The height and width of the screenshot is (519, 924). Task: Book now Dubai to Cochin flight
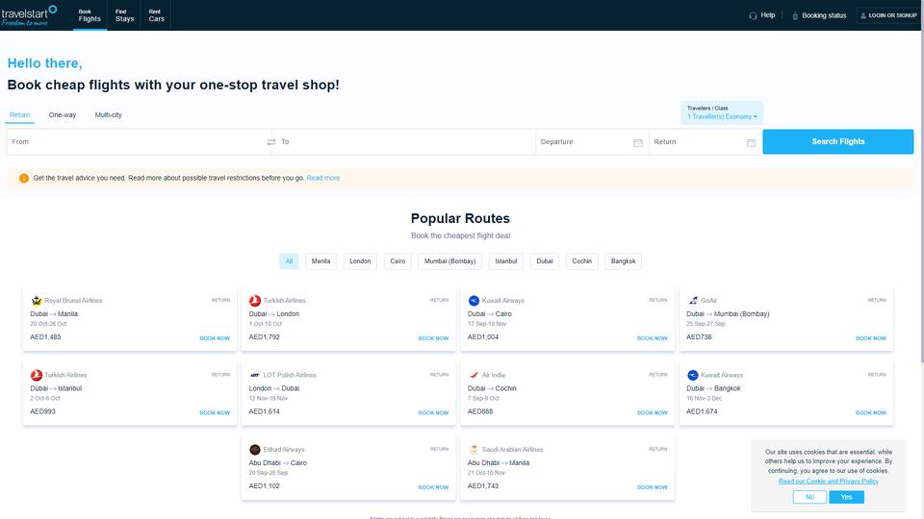653,413
